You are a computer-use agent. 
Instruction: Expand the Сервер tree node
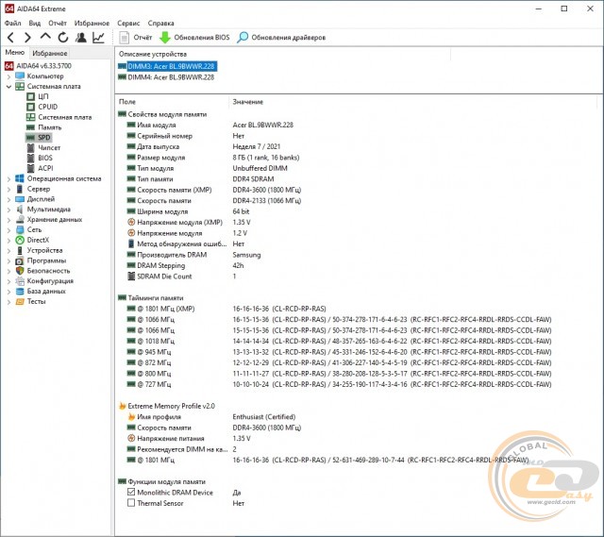8,189
